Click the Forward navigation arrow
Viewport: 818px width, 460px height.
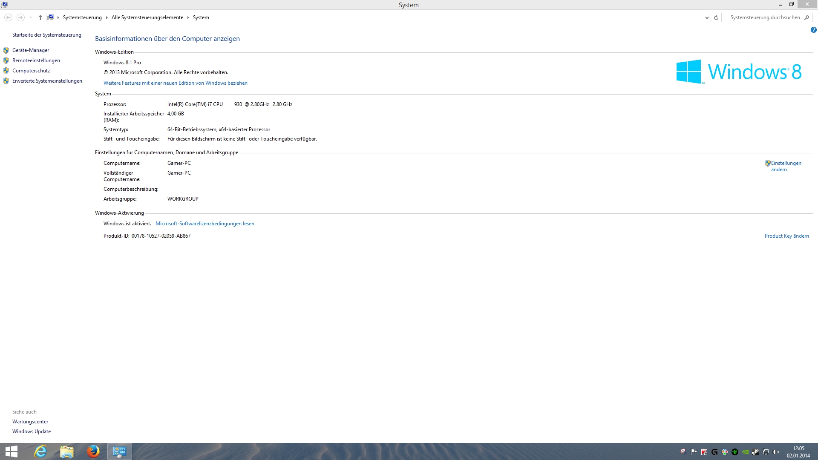click(20, 17)
